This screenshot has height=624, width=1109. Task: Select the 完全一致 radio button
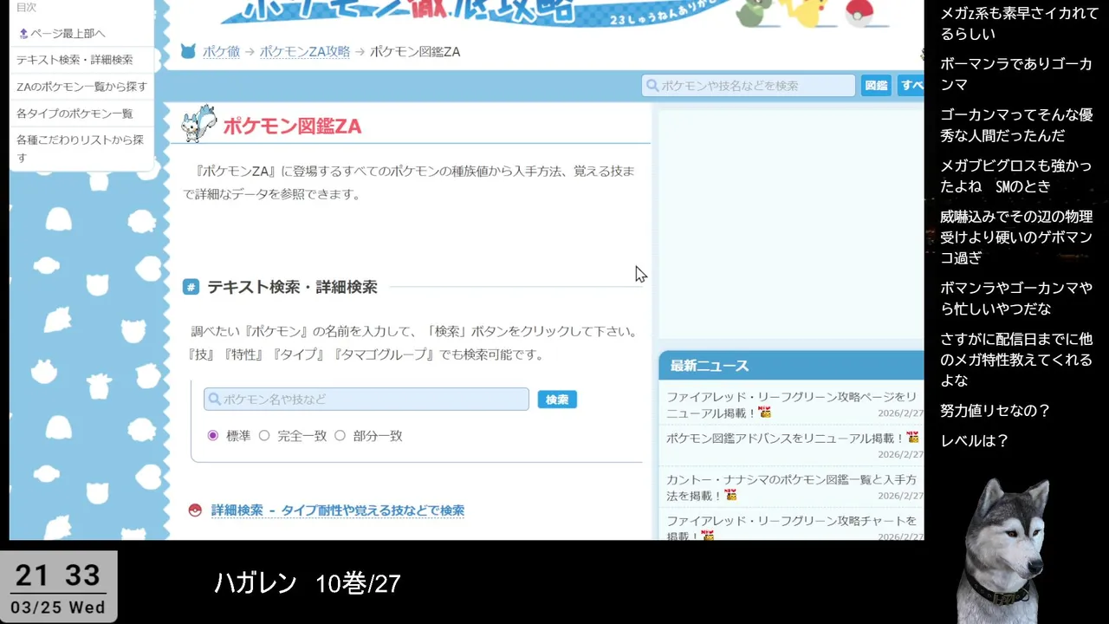(x=264, y=435)
